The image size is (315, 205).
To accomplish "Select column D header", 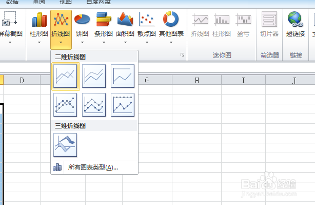I will pyautogui.click(x=22, y=81).
